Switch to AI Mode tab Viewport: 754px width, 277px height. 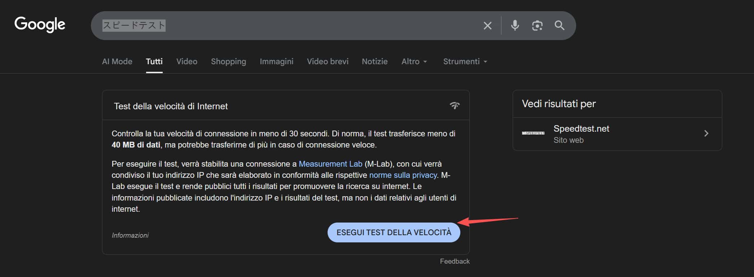point(117,62)
